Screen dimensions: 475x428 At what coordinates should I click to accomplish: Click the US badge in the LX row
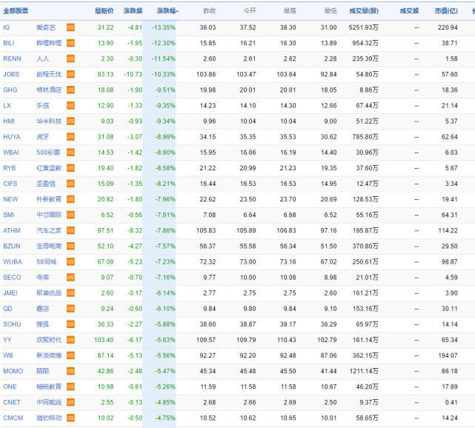(70, 106)
